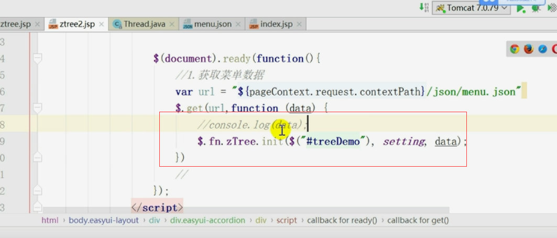The height and width of the screenshot is (238, 557).
Task: Click the JSON file icon on menu.json tab
Action: [x=187, y=25]
